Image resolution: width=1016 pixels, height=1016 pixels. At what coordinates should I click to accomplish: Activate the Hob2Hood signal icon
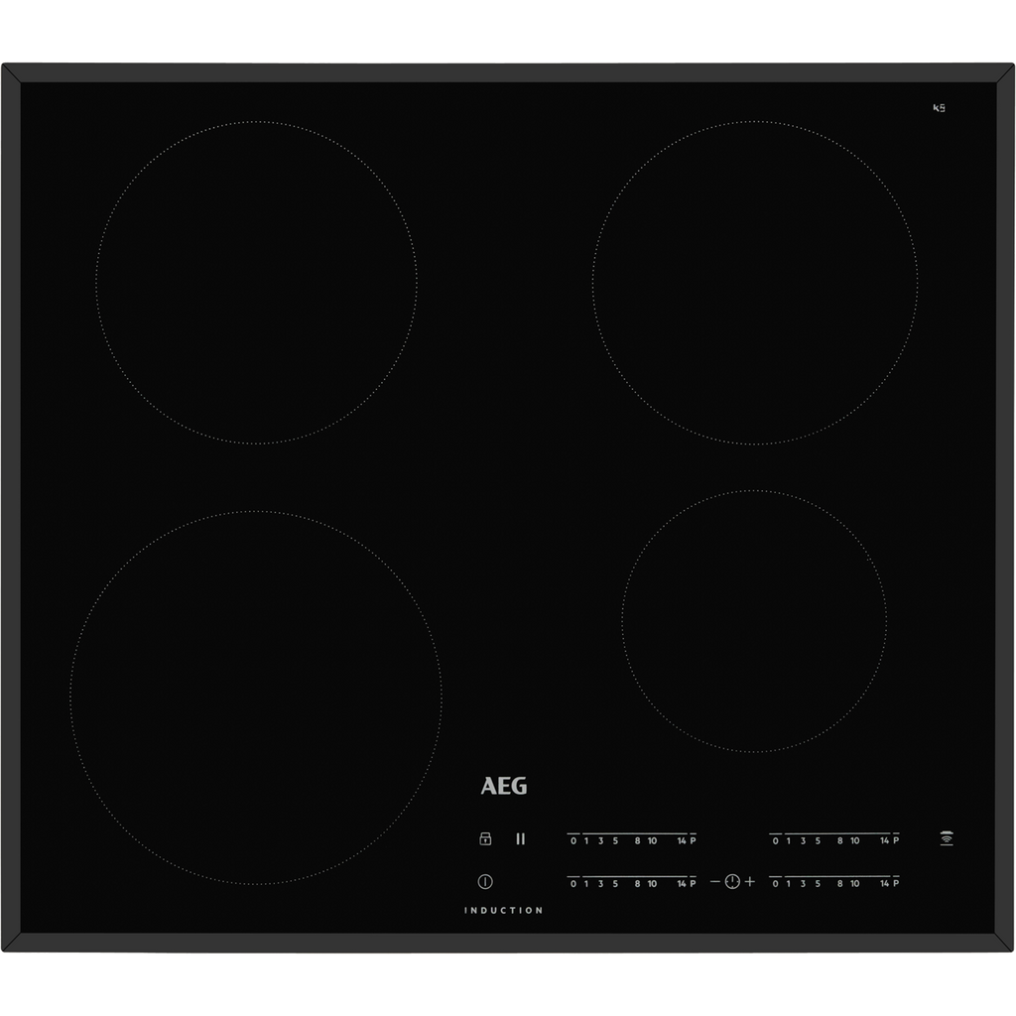click(947, 838)
